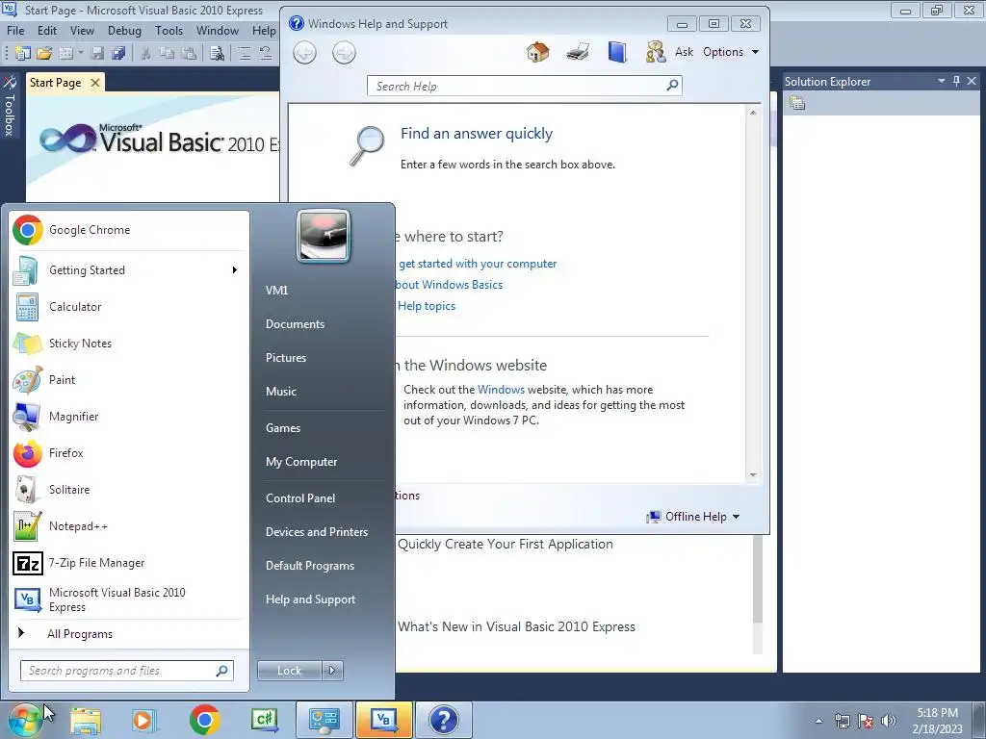Open the Edit menu
This screenshot has width=986, height=739.
pos(47,30)
